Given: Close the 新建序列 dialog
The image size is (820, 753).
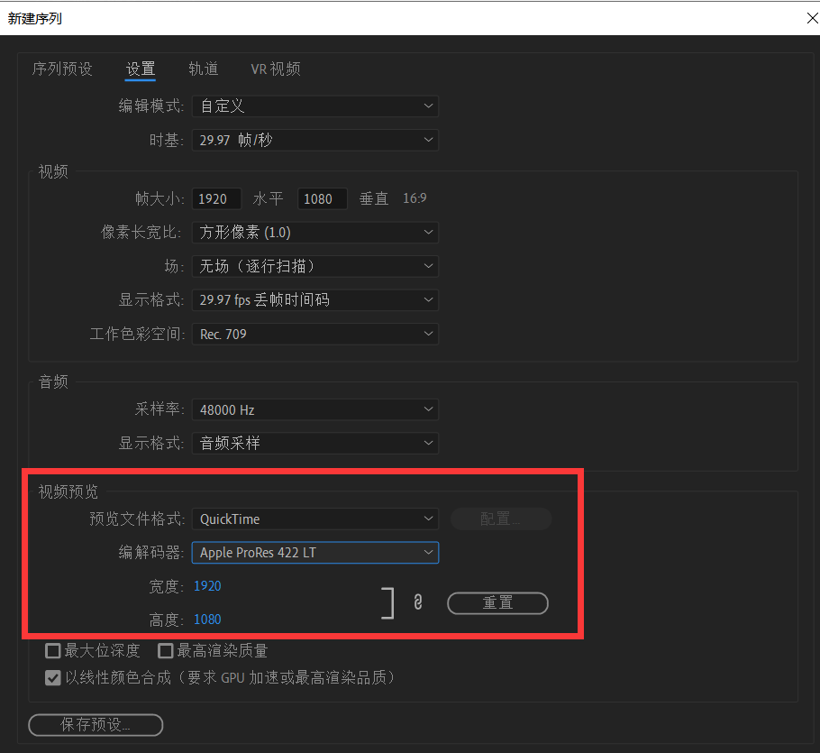Looking at the screenshot, I should pyautogui.click(x=812, y=18).
